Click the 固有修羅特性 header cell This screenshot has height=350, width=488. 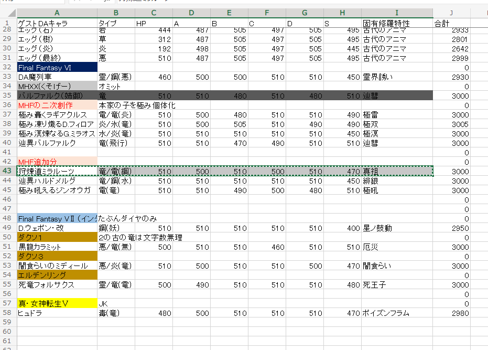tap(397, 24)
